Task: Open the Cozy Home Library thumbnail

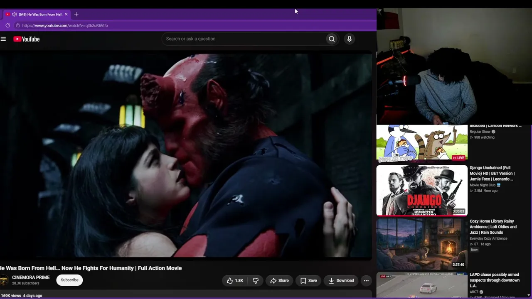Action: click(x=422, y=244)
